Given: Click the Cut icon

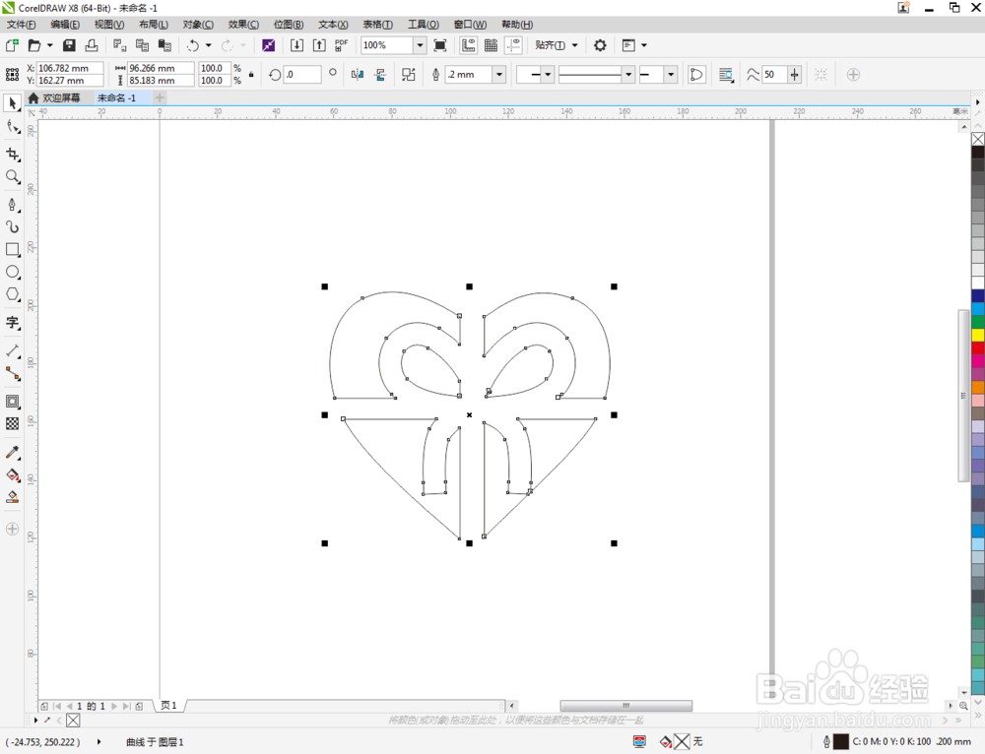Looking at the screenshot, I should (119, 45).
